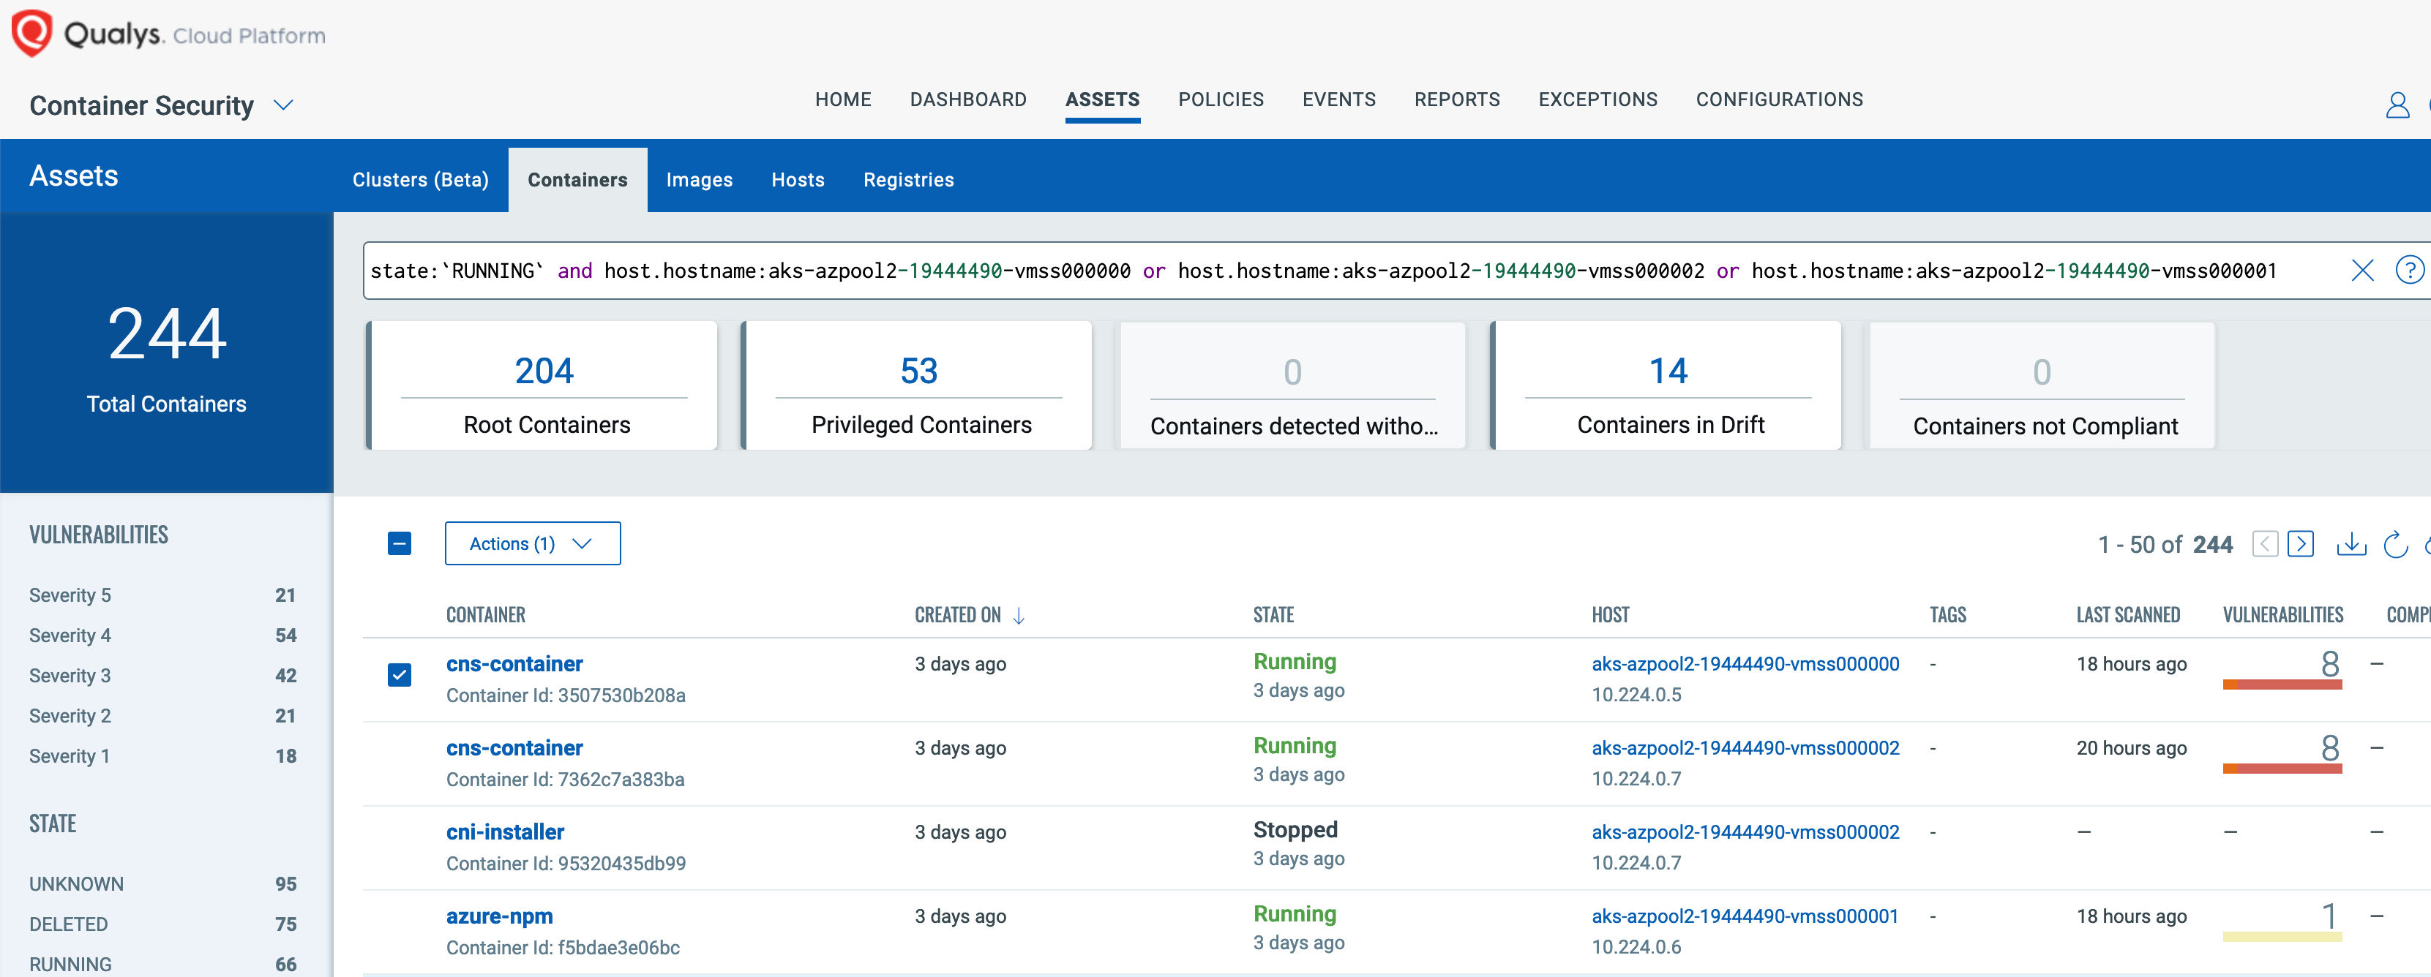Toggle the Created On sort arrow
Viewport: 2431px width, 977px height.
pos(1019,615)
